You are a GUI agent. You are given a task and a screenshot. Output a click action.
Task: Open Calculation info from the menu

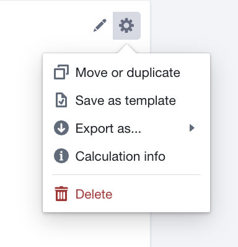tap(126, 156)
